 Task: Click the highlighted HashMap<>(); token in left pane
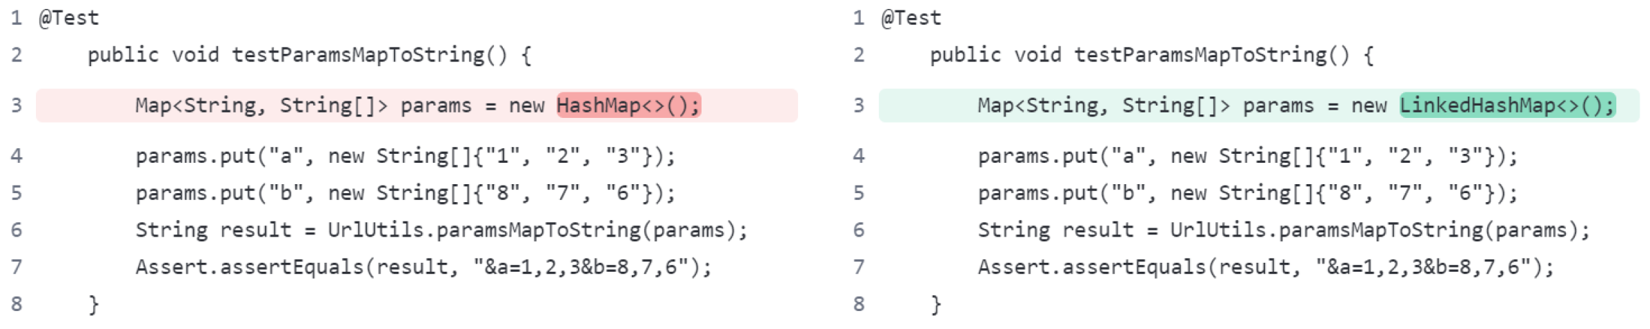coord(628,106)
